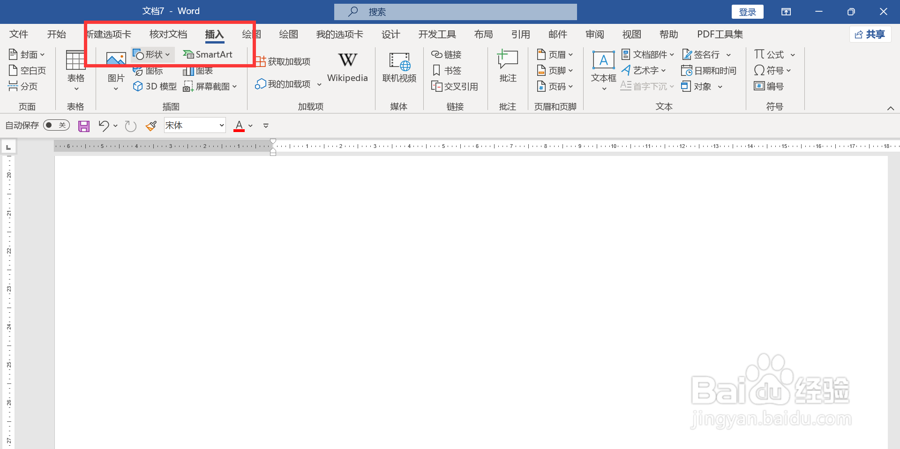Insert a numbering (编号)

coord(769,86)
